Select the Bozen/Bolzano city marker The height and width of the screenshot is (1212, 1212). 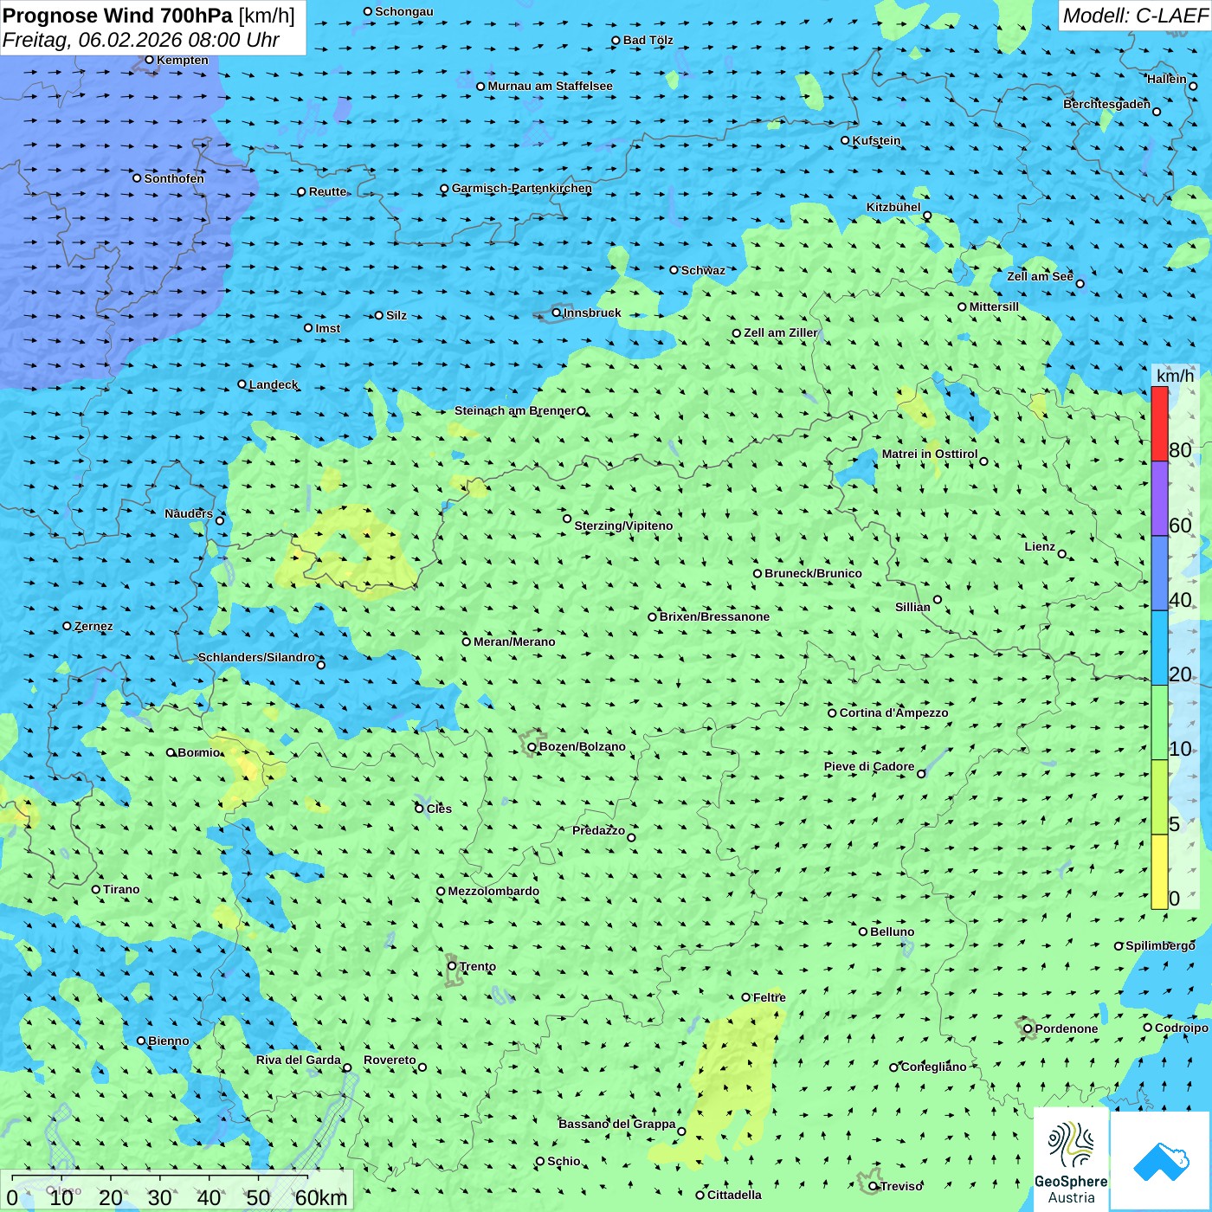coord(532,747)
